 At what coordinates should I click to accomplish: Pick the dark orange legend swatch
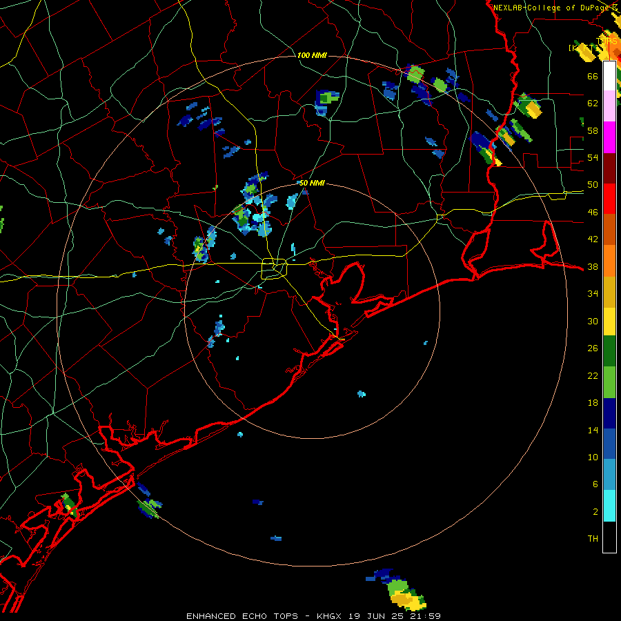609,230
